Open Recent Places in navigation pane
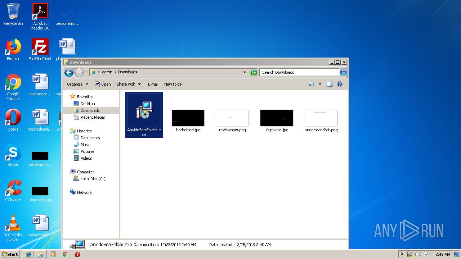Viewport: 461px width, 259px height. click(89, 117)
